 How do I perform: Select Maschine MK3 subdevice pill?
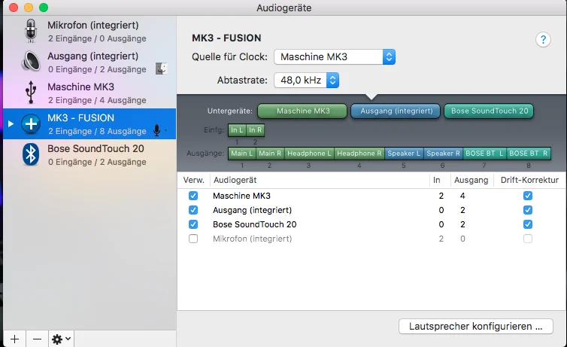point(302,111)
